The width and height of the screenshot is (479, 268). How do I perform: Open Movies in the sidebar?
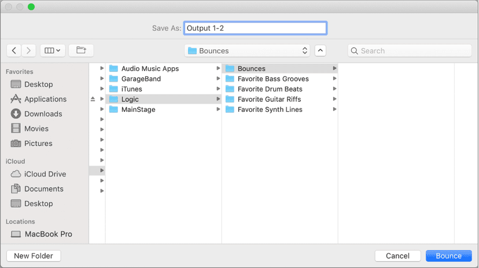point(30,129)
